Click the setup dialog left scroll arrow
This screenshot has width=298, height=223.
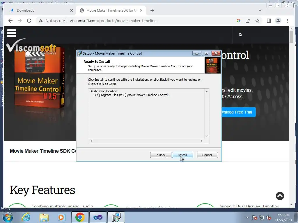[91, 141]
